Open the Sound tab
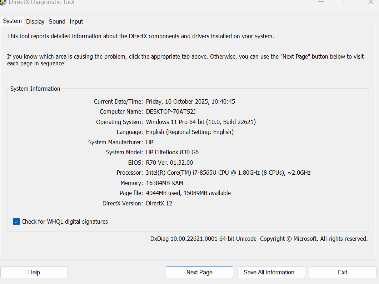 tap(57, 21)
